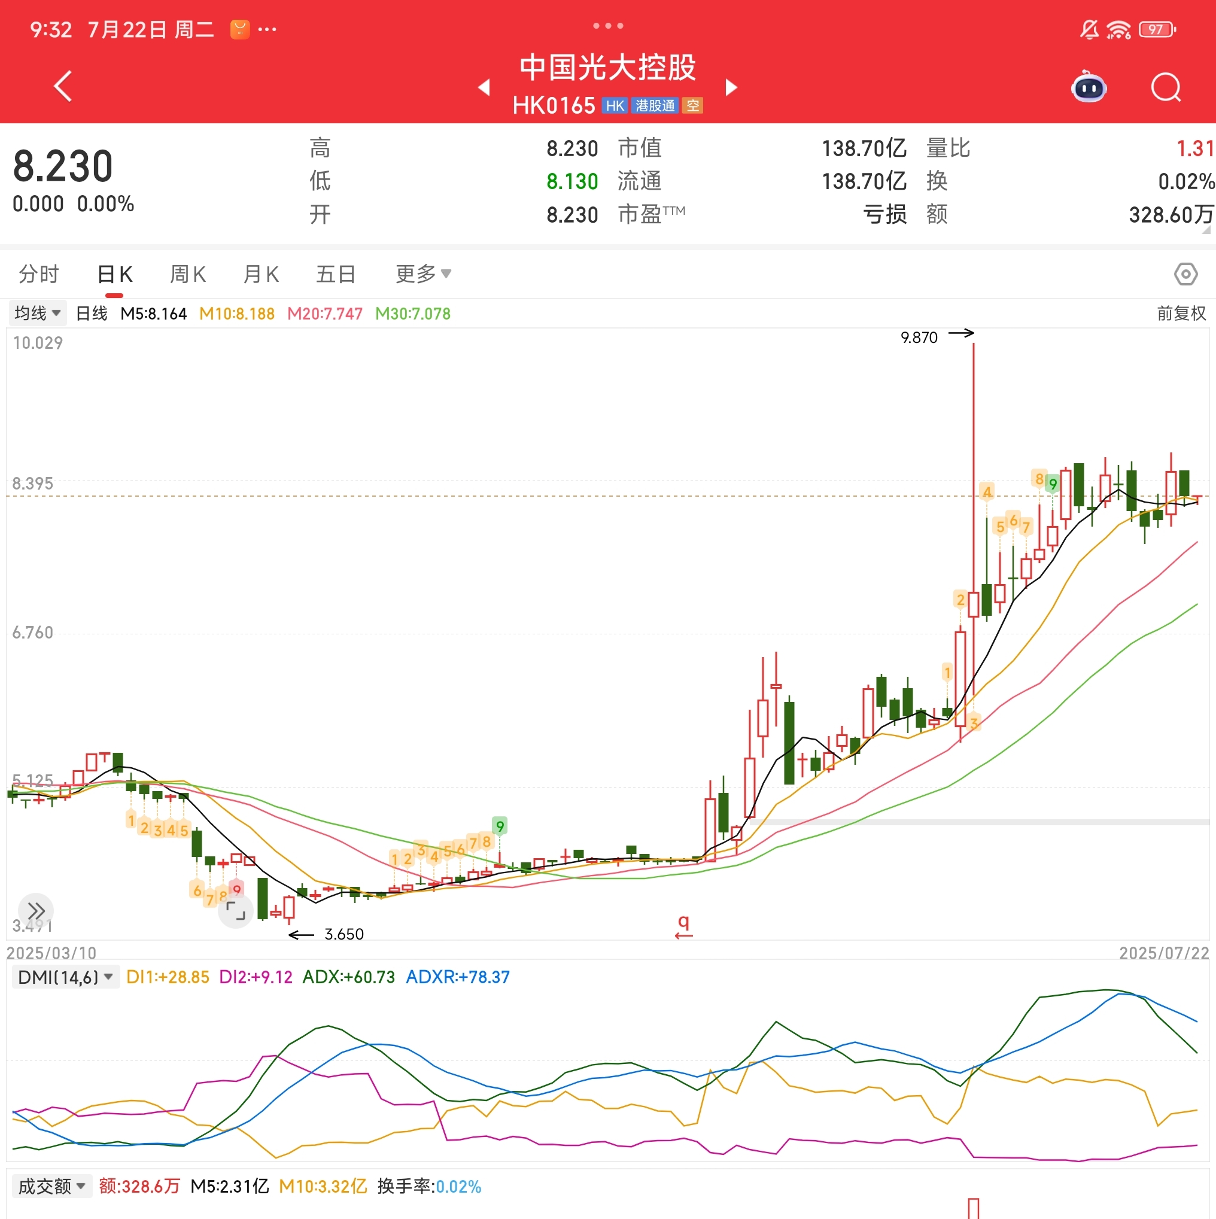Expand chart with double-chevron icon
1216x1219 pixels.
36,910
